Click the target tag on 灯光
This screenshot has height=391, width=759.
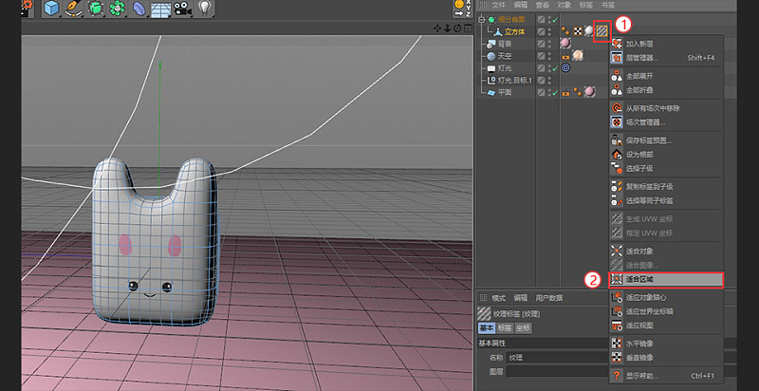click(x=565, y=68)
